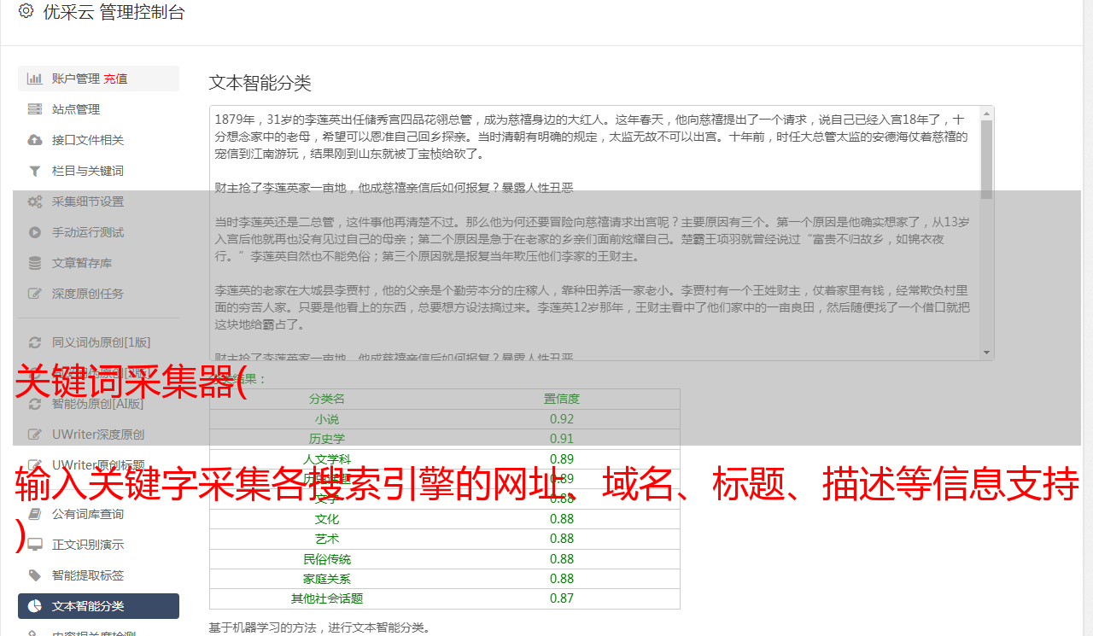Click the monitor icon beside 正文识别演示
This screenshot has width=1093, height=636.
click(x=35, y=545)
